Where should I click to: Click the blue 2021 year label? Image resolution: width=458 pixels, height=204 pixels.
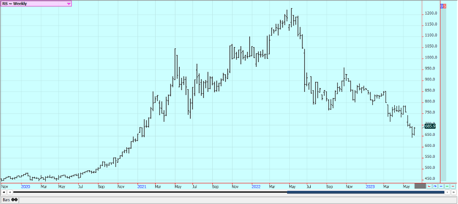pyautogui.click(x=142, y=186)
